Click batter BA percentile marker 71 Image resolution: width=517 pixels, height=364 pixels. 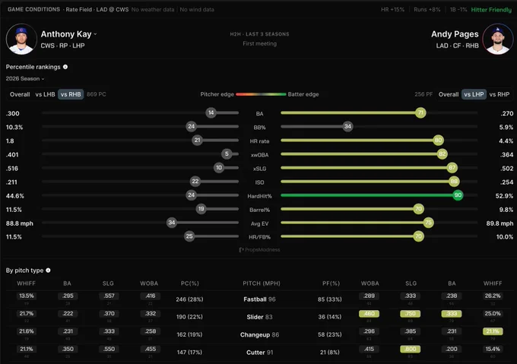(x=420, y=113)
